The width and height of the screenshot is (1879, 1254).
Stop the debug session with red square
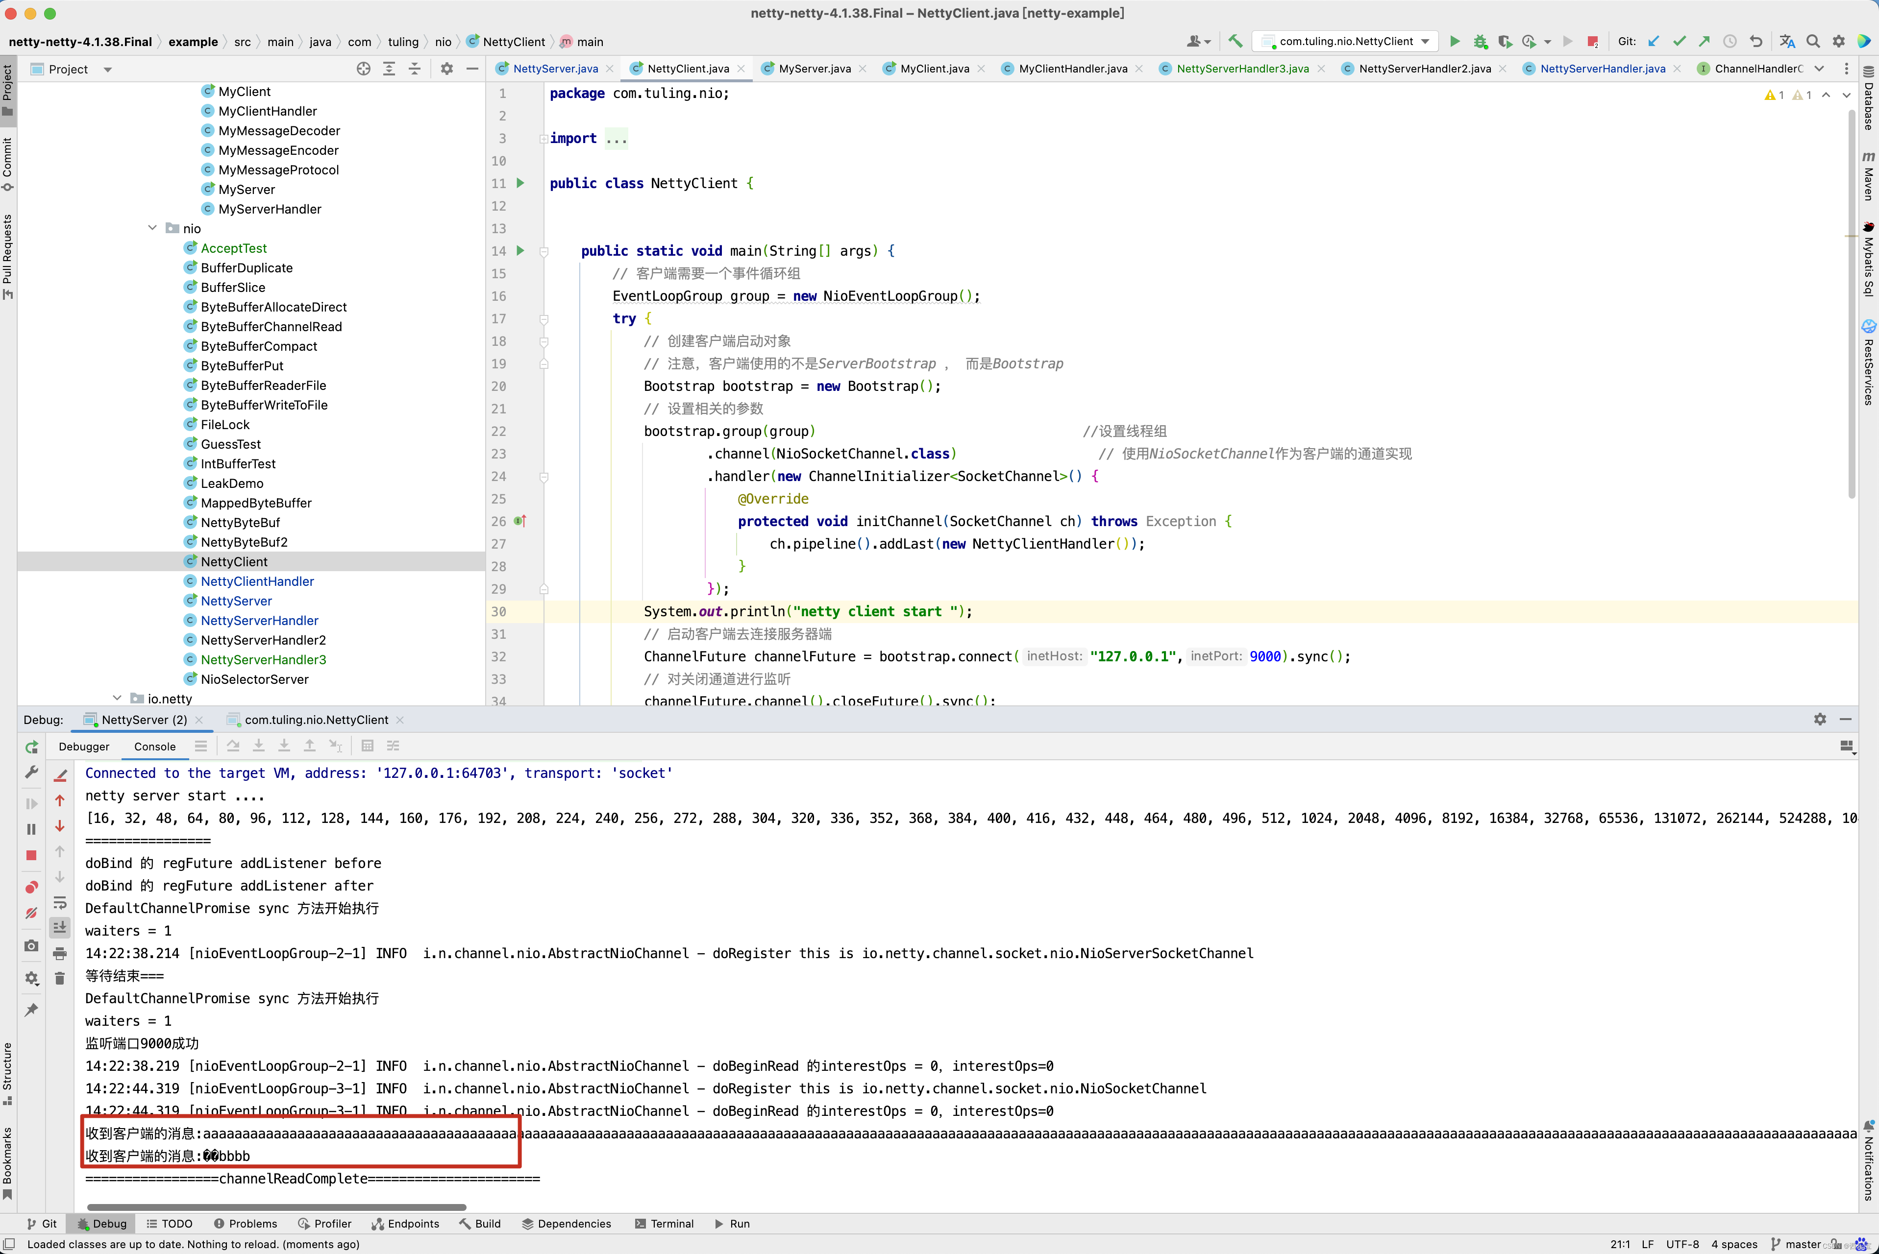[x=31, y=855]
